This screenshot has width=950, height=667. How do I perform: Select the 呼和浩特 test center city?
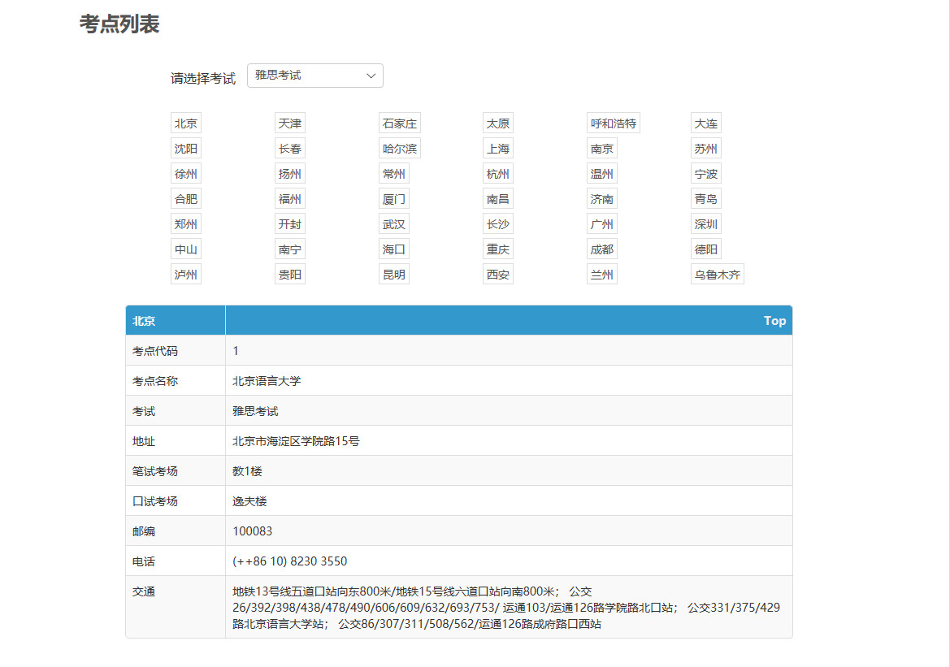pyautogui.click(x=614, y=123)
